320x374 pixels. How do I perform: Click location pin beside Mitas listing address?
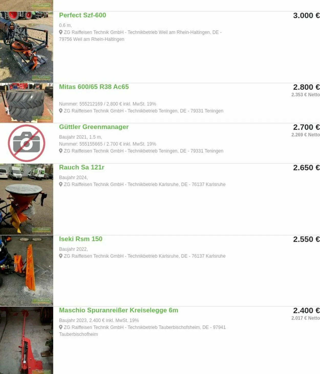pyautogui.click(x=61, y=111)
